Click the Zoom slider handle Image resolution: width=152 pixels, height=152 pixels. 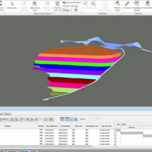96,119
